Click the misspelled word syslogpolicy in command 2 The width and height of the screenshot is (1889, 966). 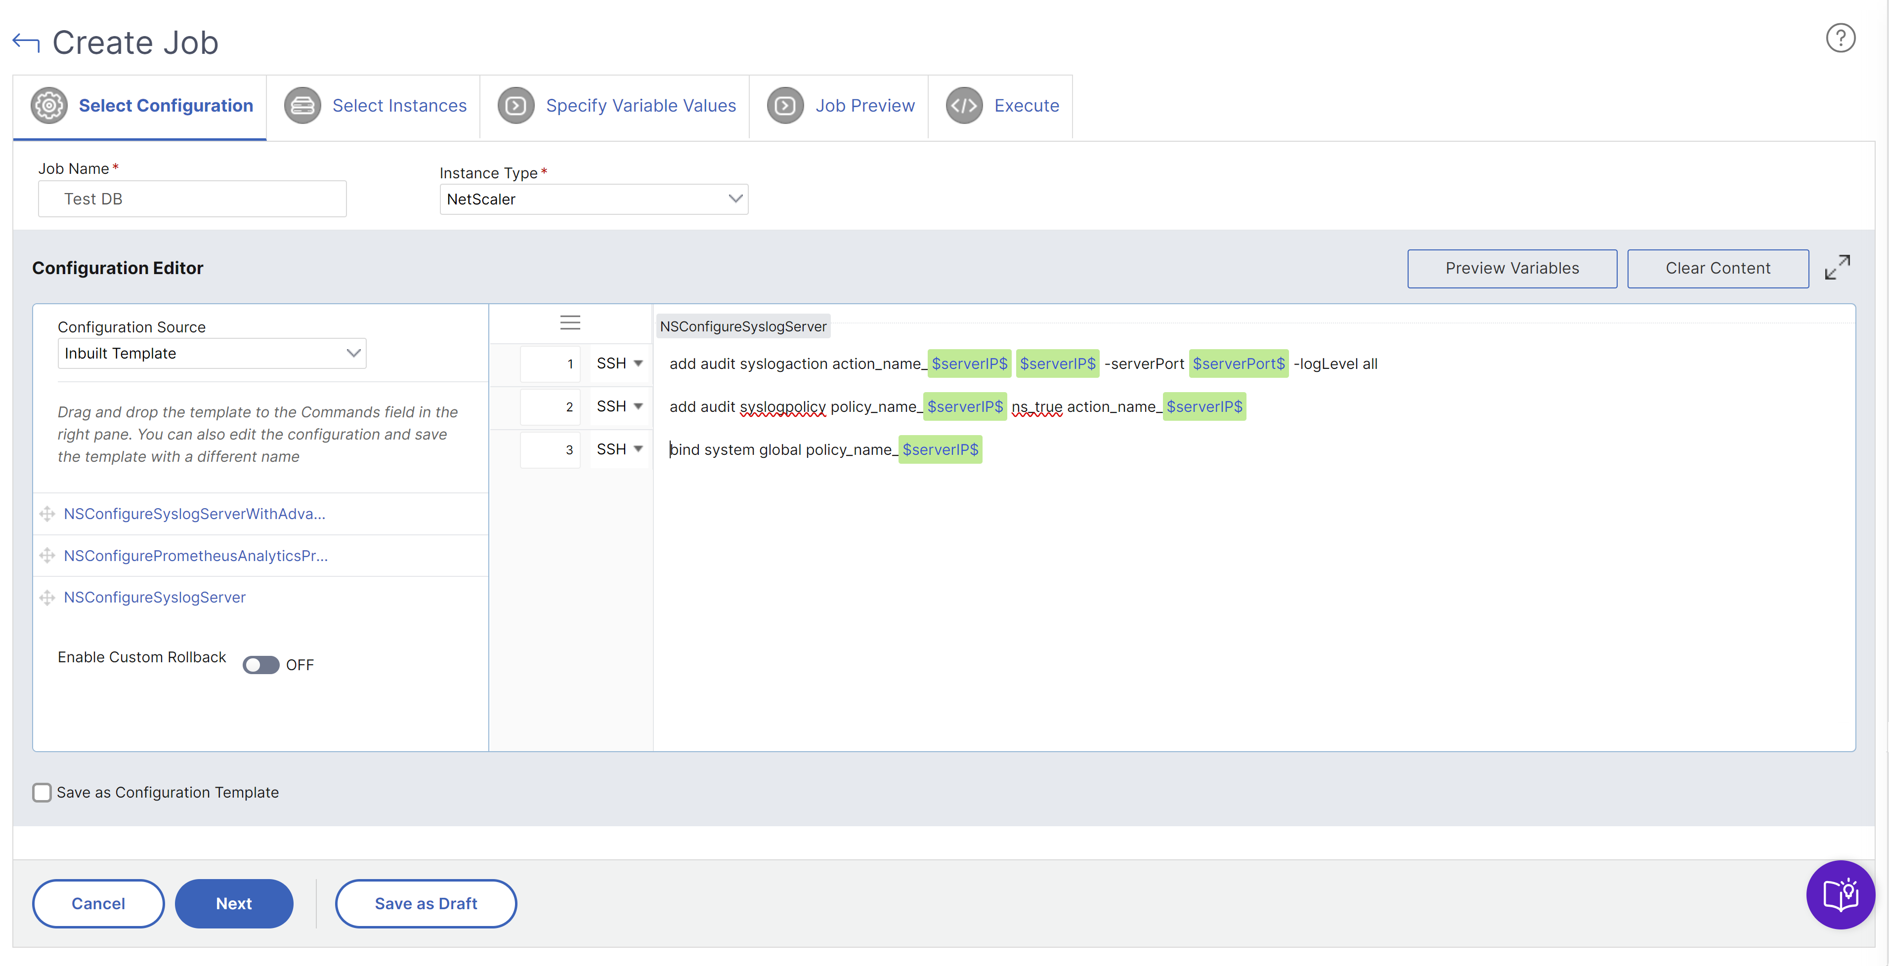pyautogui.click(x=782, y=407)
